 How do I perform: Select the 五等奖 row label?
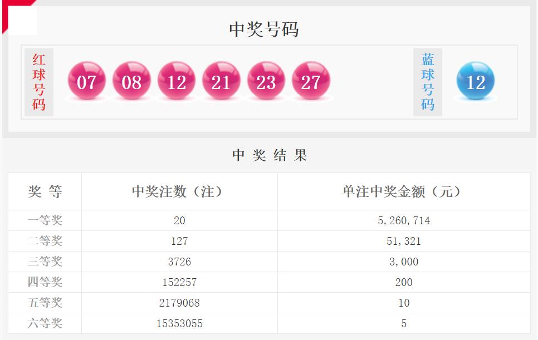point(45,303)
